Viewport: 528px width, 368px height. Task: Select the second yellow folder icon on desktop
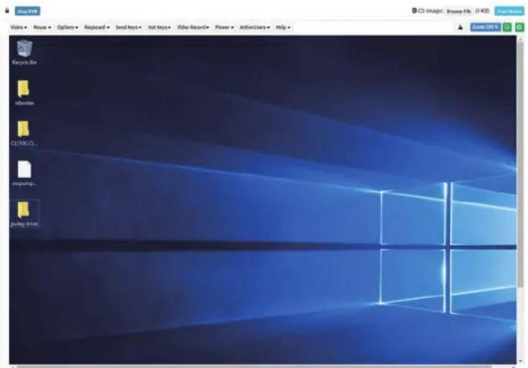click(x=23, y=133)
